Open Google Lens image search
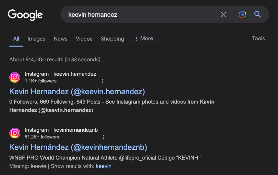This screenshot has width=278, height=175. tap(242, 14)
